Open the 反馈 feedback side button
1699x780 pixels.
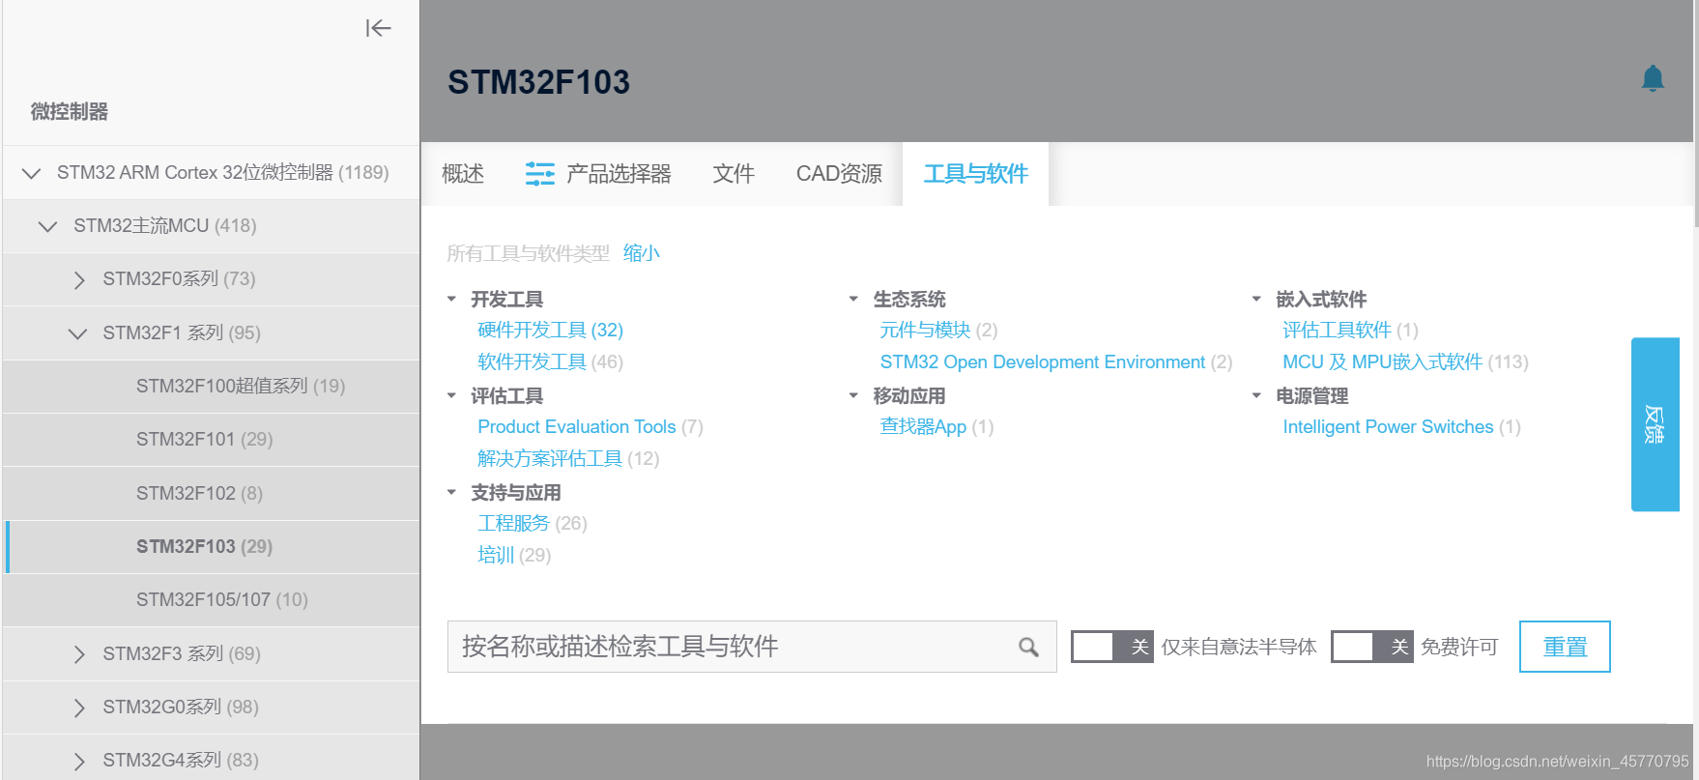1655,424
